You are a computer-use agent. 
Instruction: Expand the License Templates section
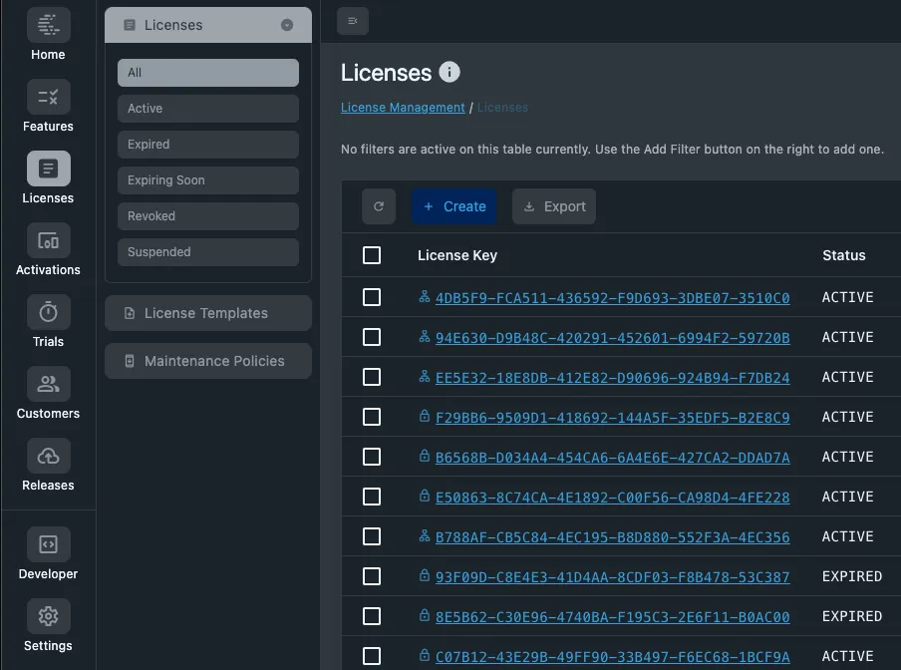tap(207, 313)
